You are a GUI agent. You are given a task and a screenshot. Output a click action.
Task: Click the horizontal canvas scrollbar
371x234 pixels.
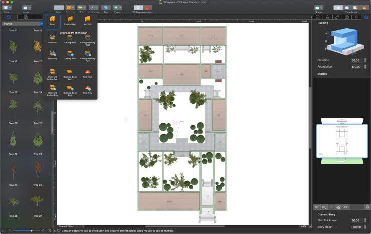(184, 226)
